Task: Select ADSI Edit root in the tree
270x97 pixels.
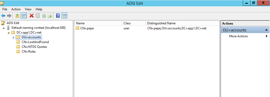Action: pos(13,23)
